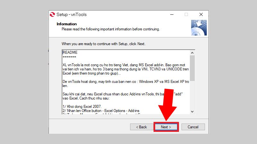Cancel the vnTools installation
Image resolution: width=257 pixels, height=144 pixels.
tap(193, 127)
